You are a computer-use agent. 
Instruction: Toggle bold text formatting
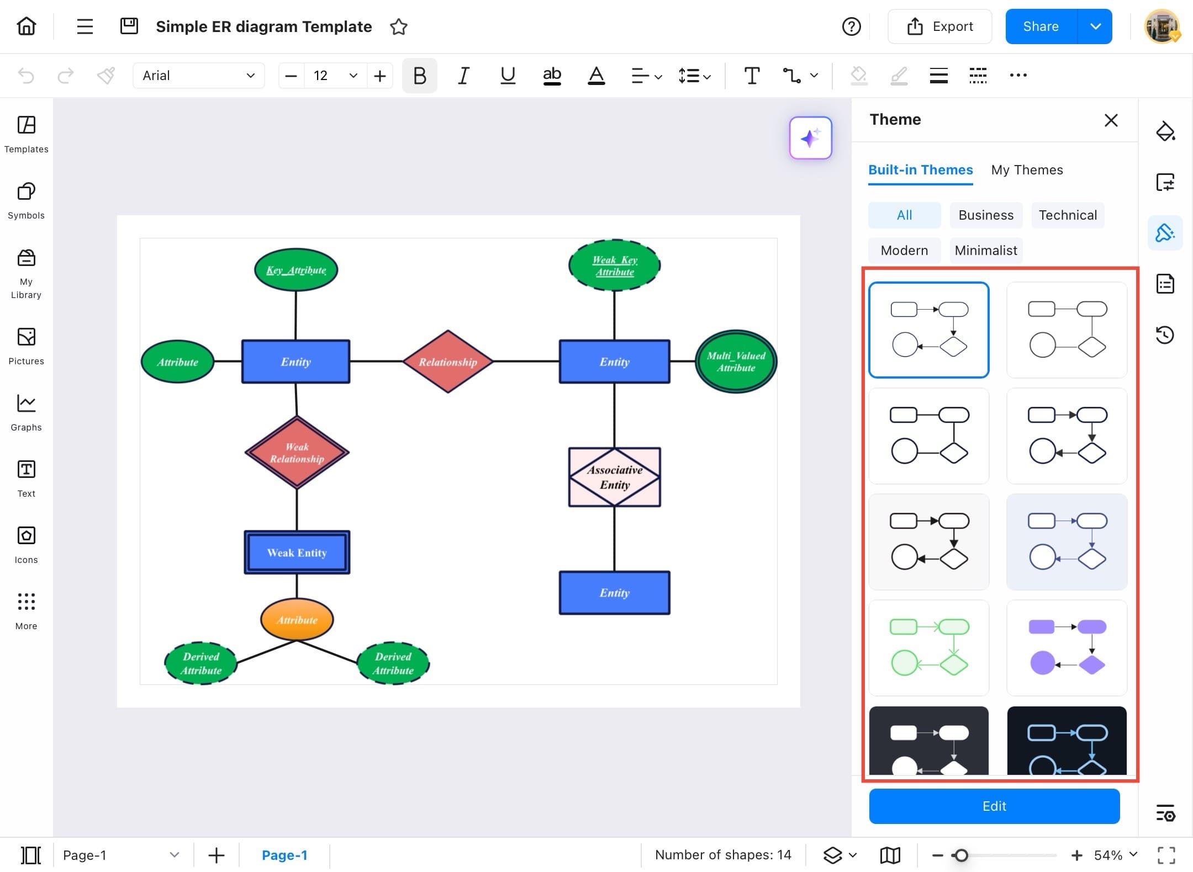coord(419,76)
